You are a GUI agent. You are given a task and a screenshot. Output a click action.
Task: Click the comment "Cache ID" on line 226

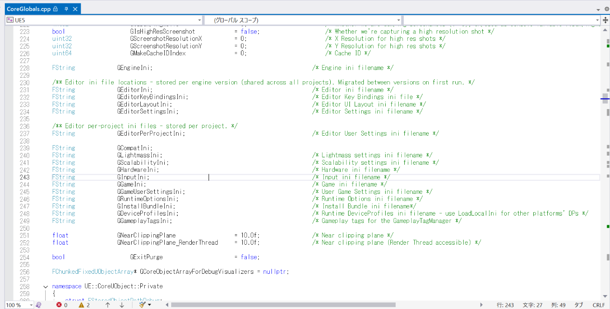point(349,53)
